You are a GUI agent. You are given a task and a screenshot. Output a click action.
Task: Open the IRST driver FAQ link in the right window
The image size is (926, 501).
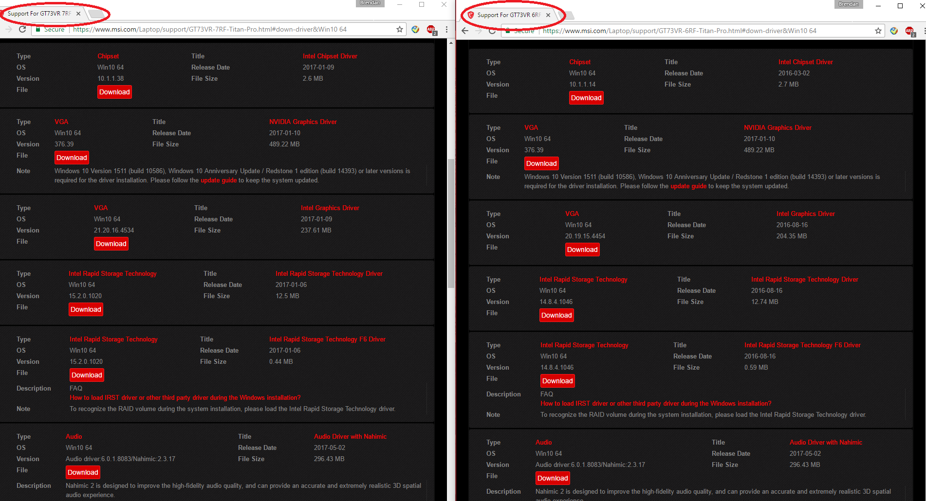click(656, 404)
